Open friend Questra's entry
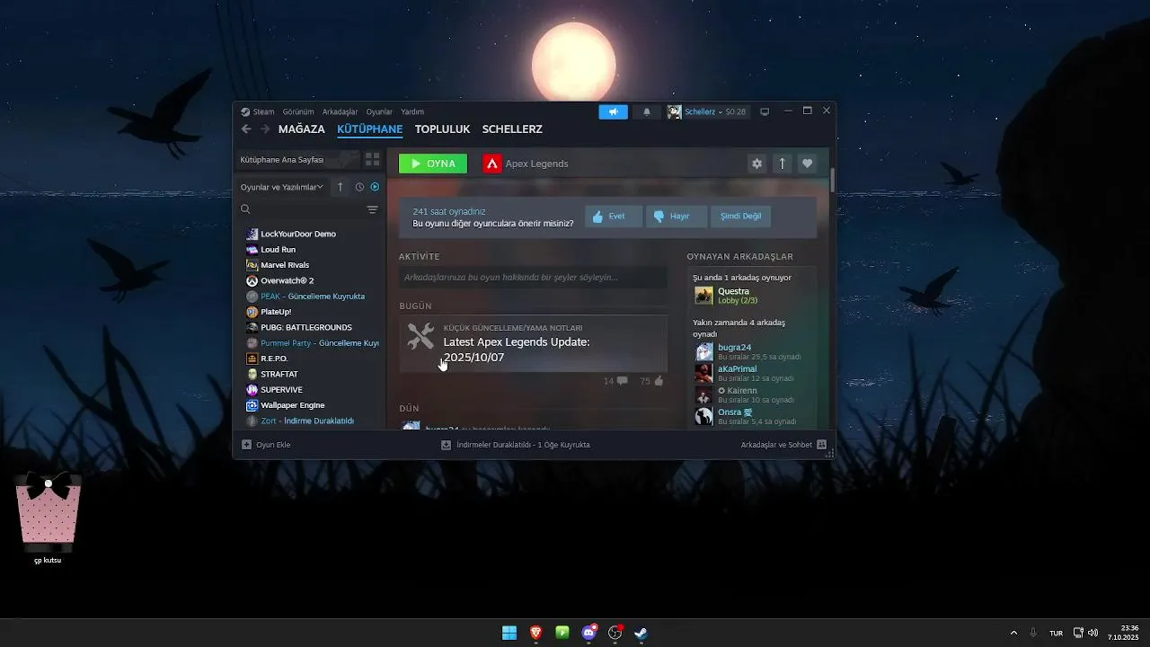Image resolution: width=1150 pixels, height=647 pixels. point(753,296)
